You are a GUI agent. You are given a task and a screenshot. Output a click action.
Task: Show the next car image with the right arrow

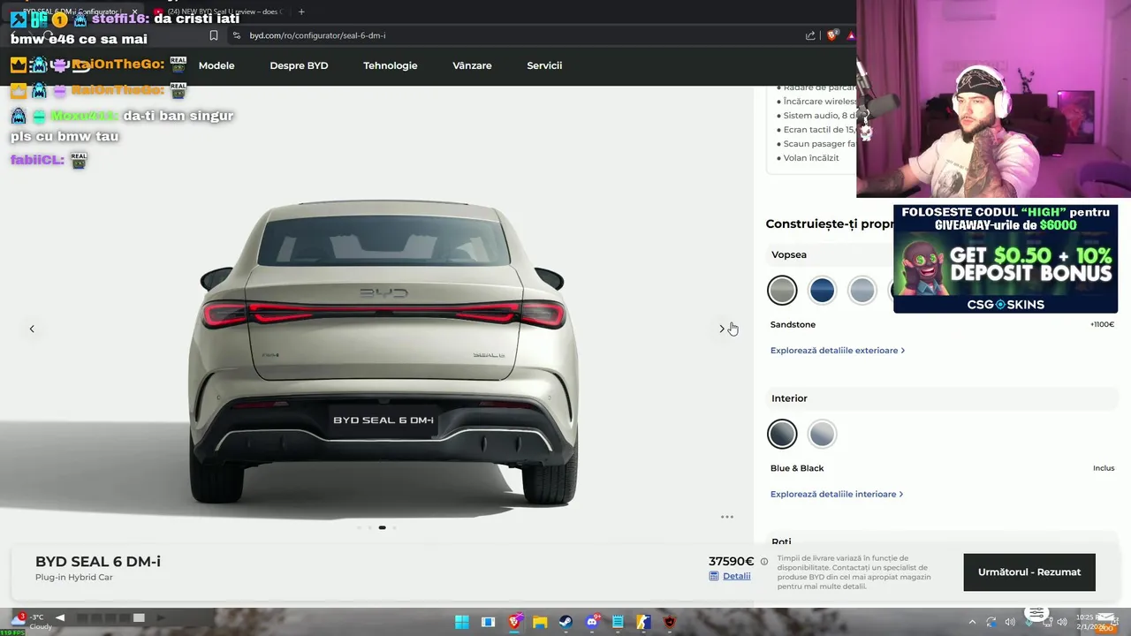click(722, 329)
